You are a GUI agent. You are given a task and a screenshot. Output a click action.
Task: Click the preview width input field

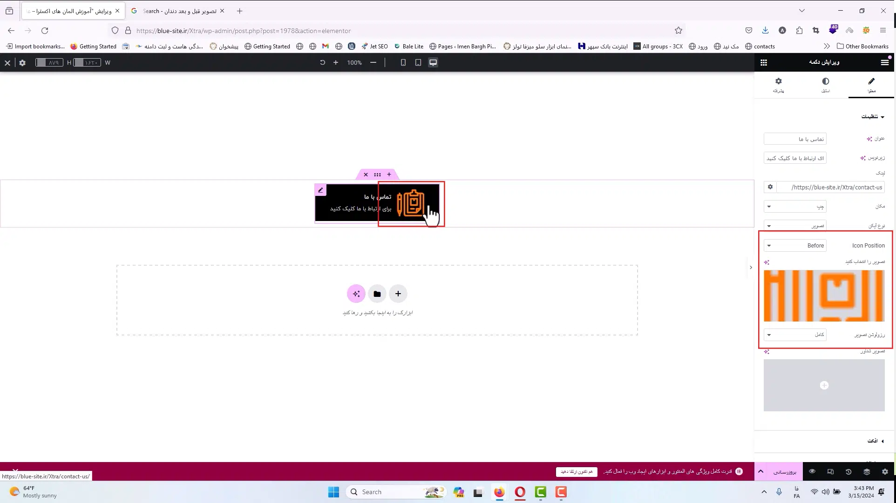pyautogui.click(x=88, y=63)
